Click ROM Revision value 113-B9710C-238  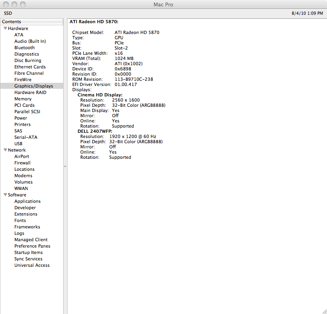(134, 79)
